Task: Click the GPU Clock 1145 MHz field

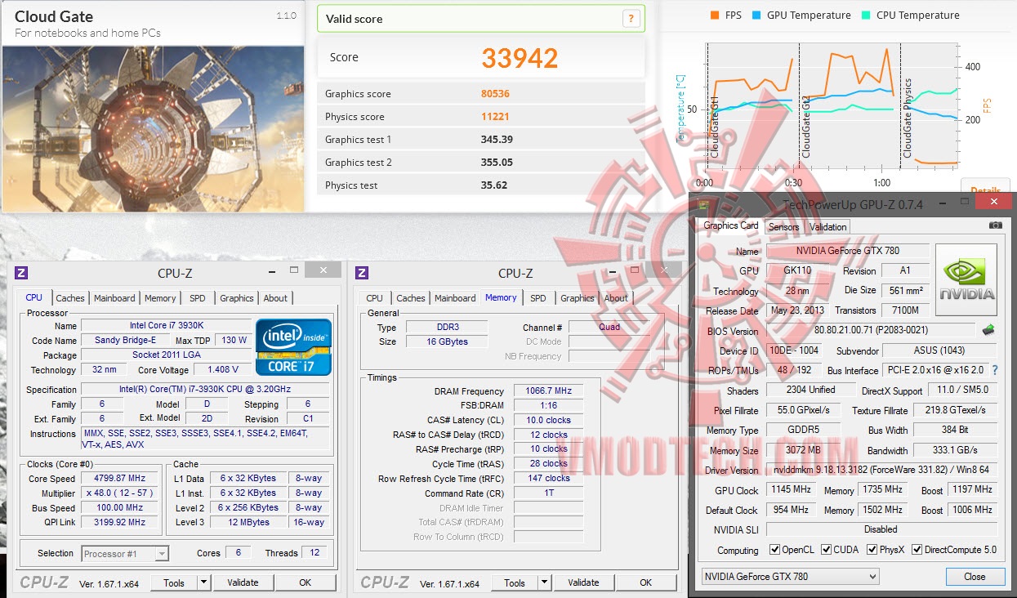Action: click(790, 490)
